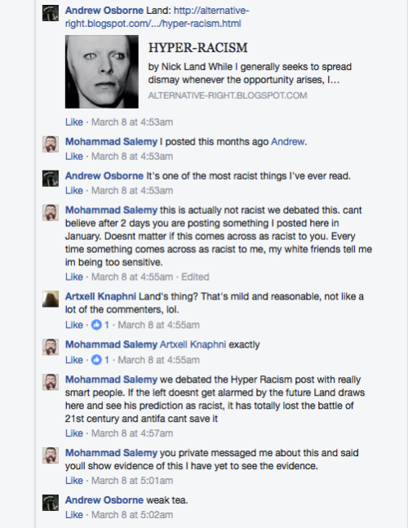408x528 pixels.
Task: Click Andrew Osborne's avatar beside 'weak tea'
Action: (x=51, y=503)
